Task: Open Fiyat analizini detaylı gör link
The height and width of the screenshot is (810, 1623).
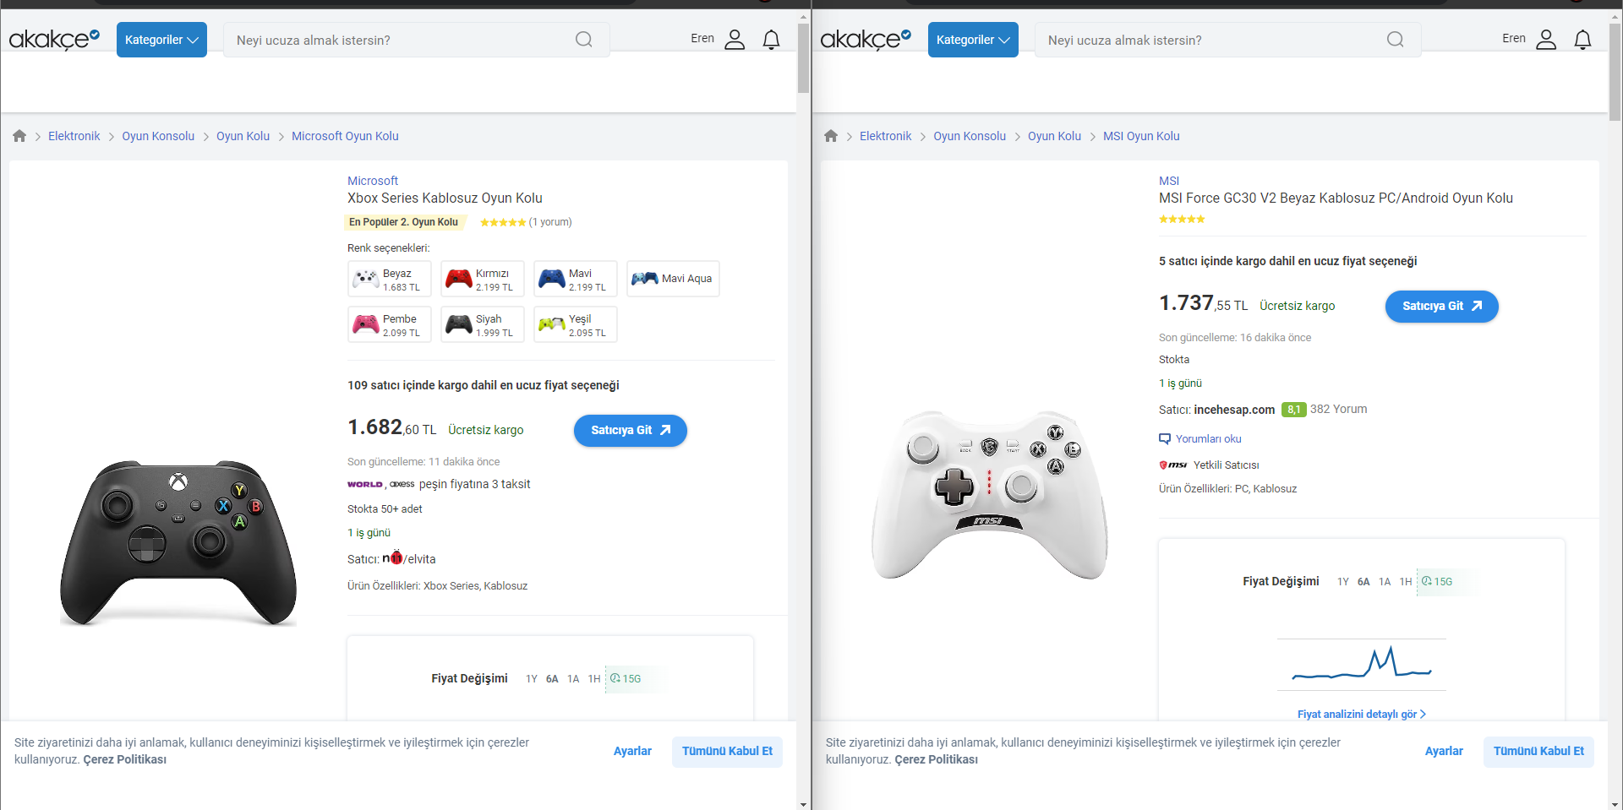Action: click(1362, 715)
